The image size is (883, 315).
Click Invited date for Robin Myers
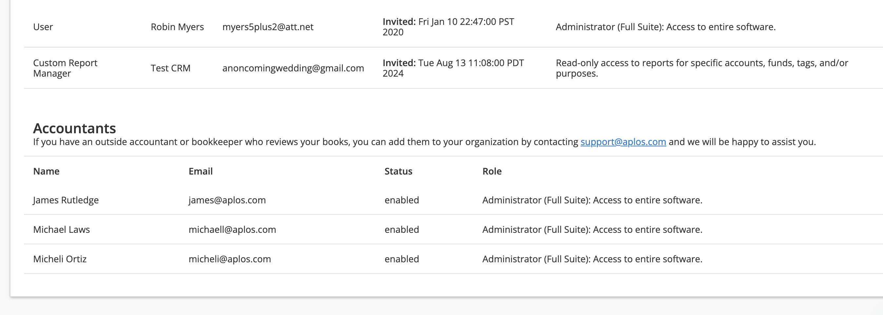tap(448, 27)
